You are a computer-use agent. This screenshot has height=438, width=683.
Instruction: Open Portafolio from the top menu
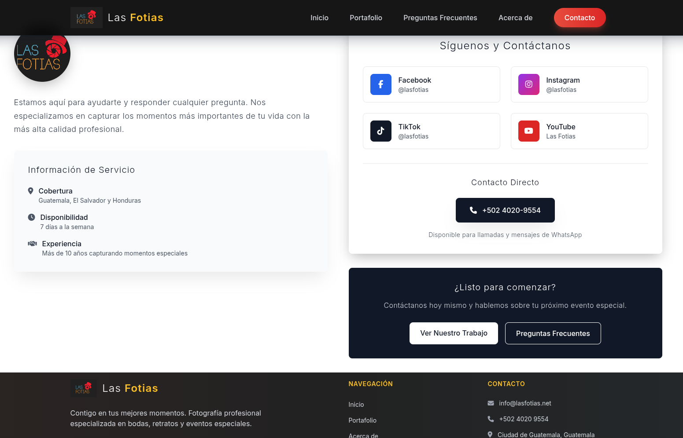pos(365,18)
